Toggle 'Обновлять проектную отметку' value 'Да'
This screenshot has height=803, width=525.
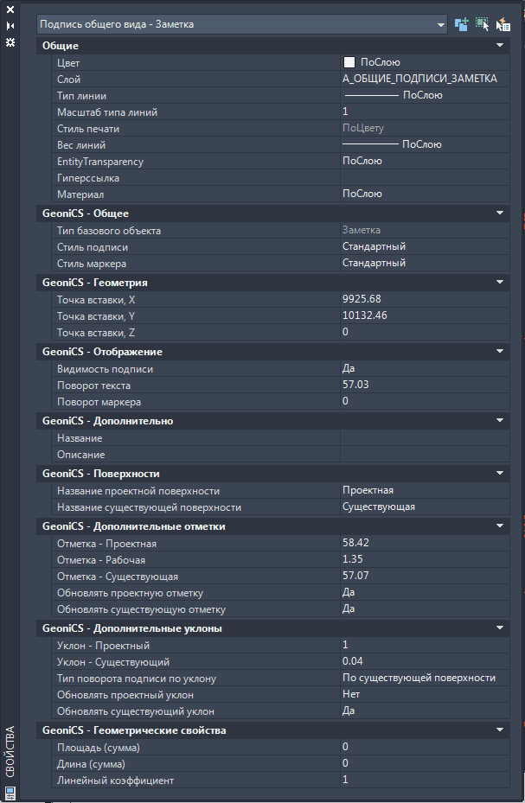(x=419, y=593)
